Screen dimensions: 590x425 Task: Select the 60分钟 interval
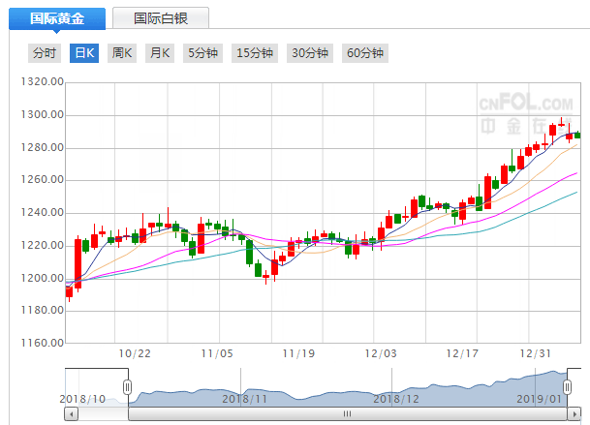(365, 53)
